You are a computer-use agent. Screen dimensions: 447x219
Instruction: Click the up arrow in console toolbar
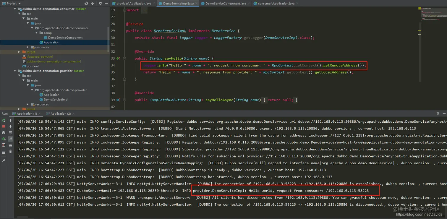coord(10,120)
